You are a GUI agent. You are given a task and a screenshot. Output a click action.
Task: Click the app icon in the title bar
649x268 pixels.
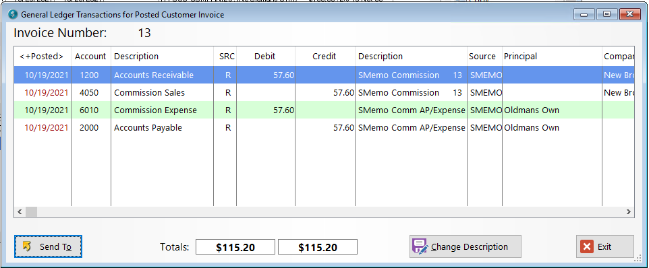coord(13,14)
